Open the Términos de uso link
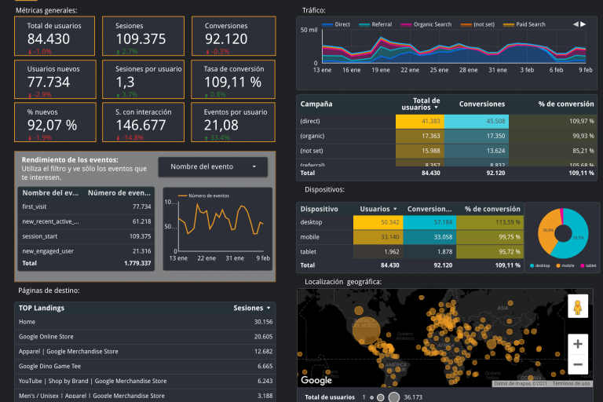The height and width of the screenshot is (402, 603). (573, 384)
